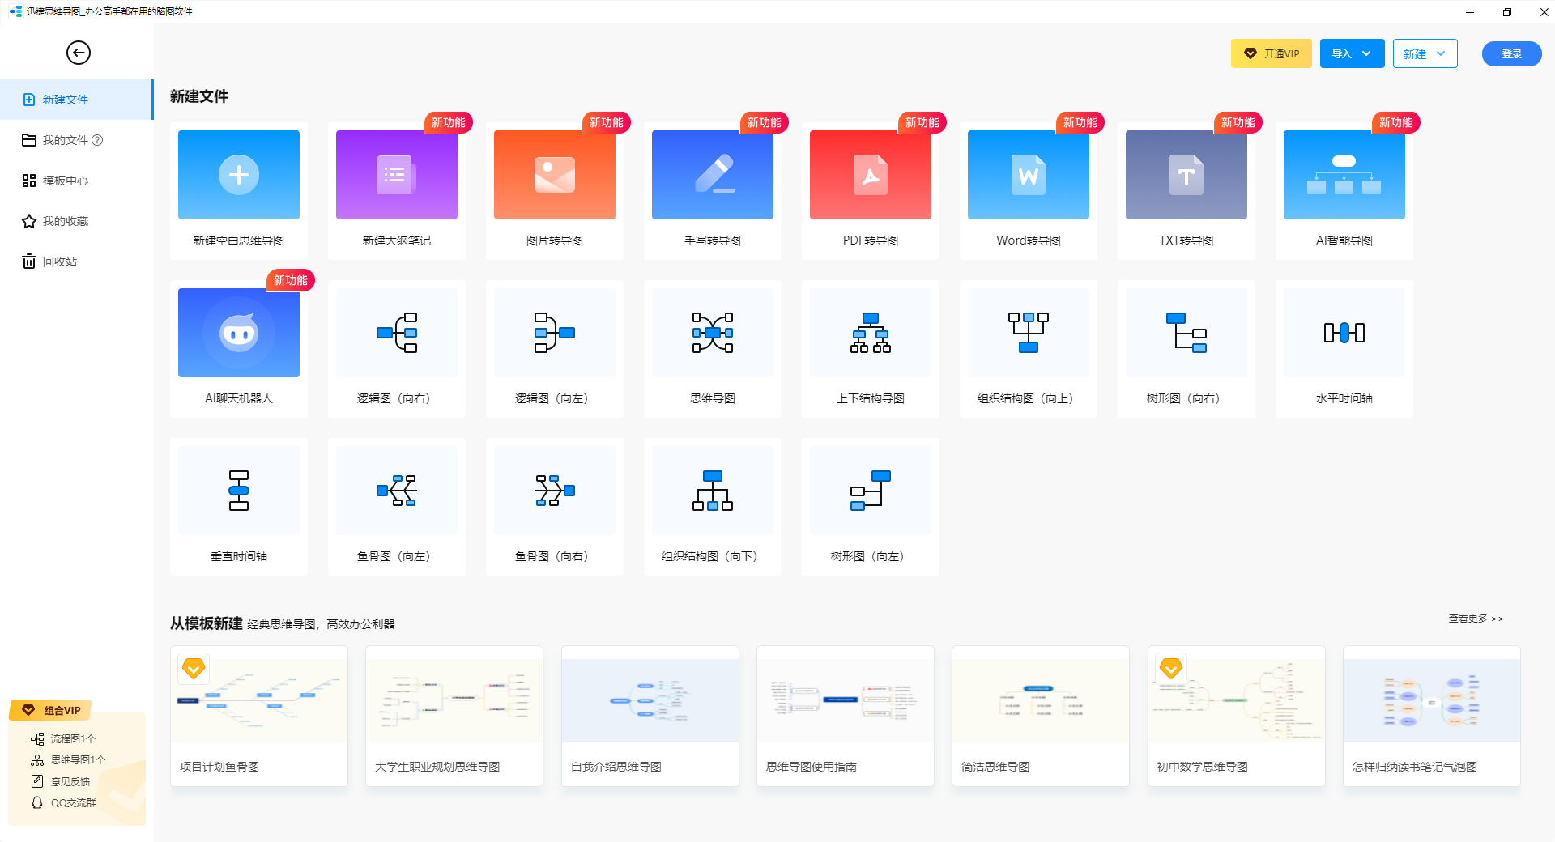Image resolution: width=1555 pixels, height=842 pixels.
Task: Open 初中数学思维导图 template
Action: [x=1237, y=716]
